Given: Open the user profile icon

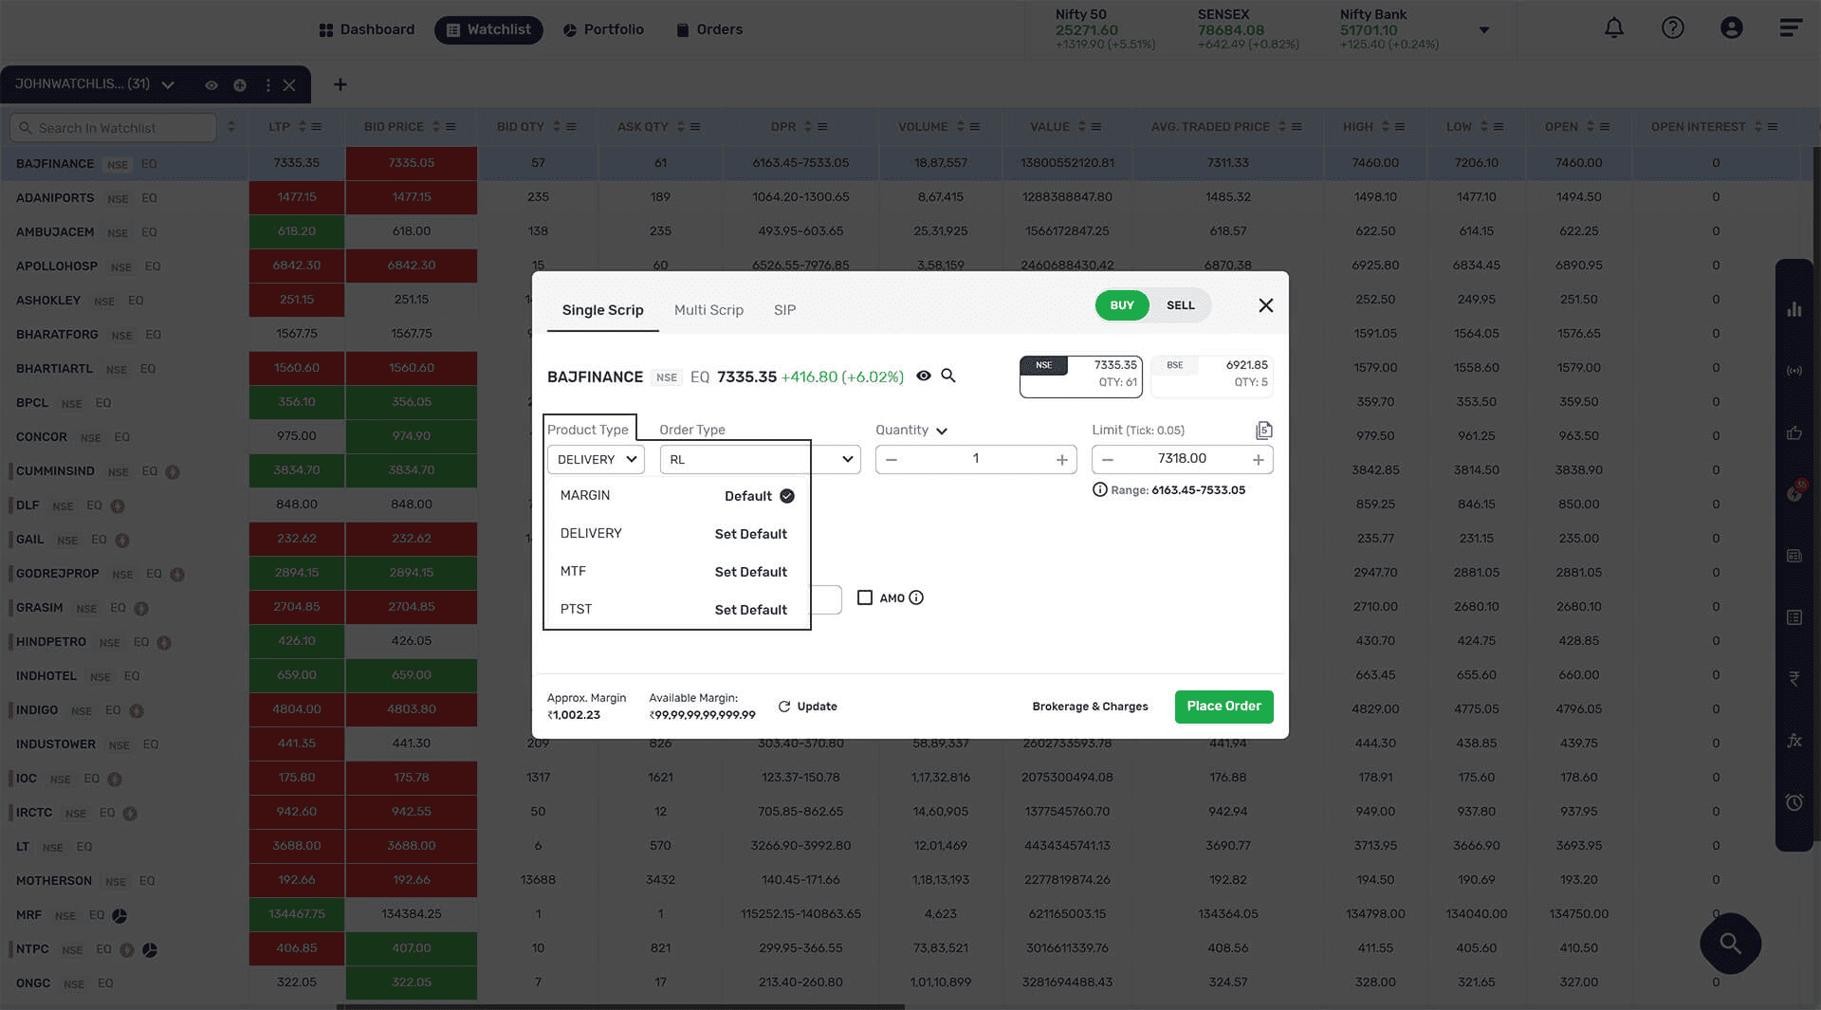Looking at the screenshot, I should pos(1731,28).
